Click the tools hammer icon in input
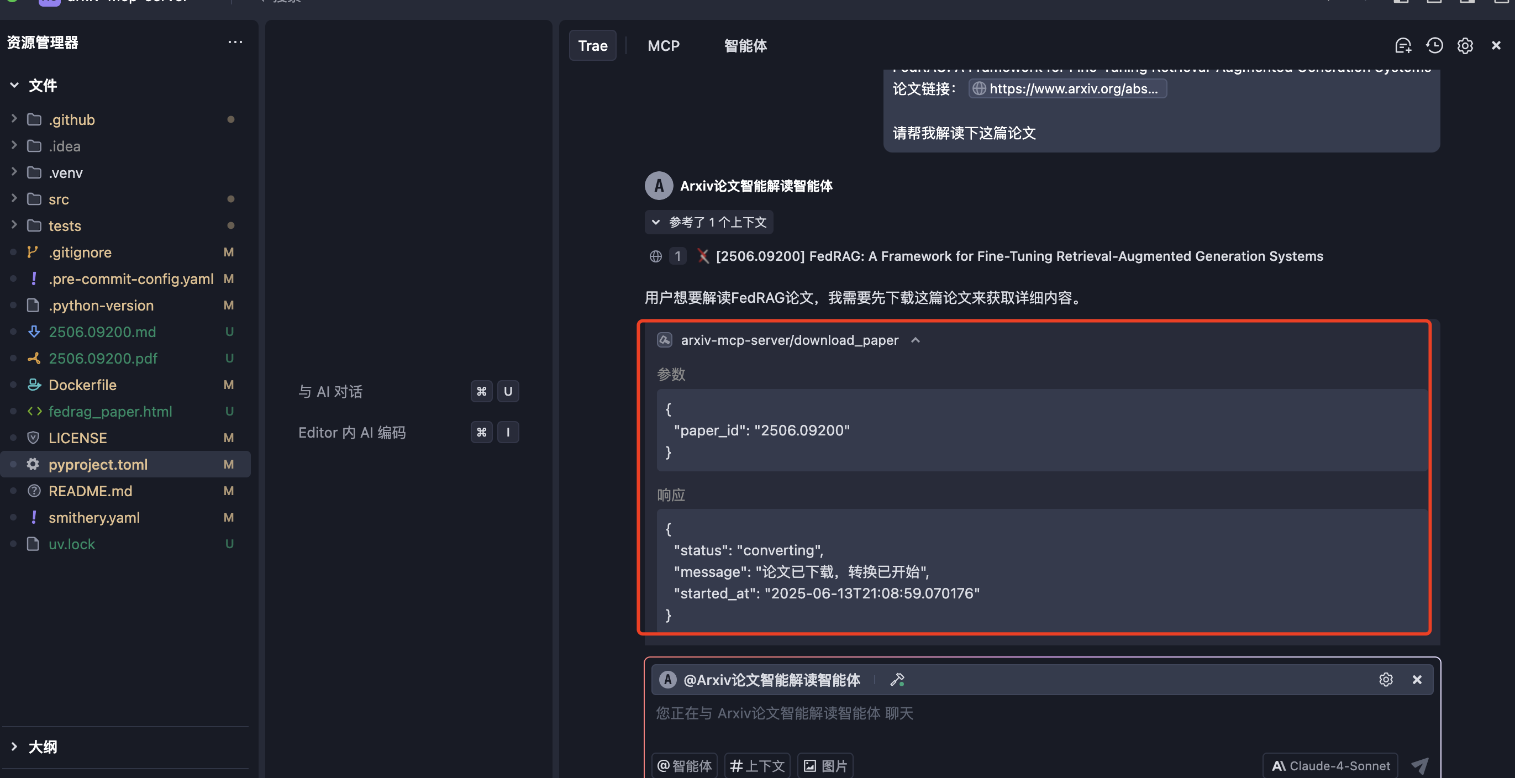1515x778 pixels. pos(897,680)
